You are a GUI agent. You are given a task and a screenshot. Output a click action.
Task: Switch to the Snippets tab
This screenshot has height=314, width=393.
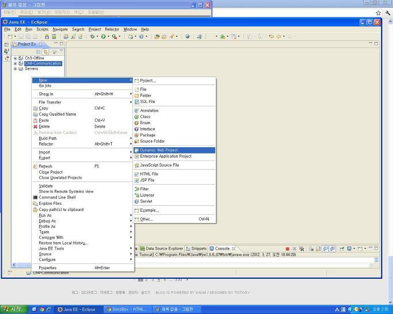[196, 248]
